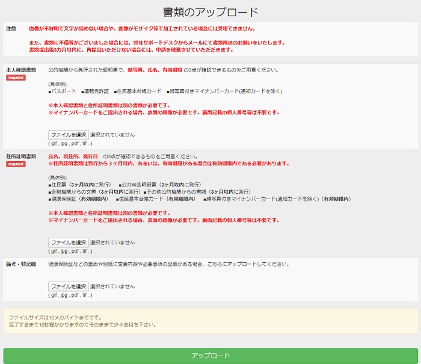Choose a file for 本人確認書類
This screenshot has width=421, height=364.
[68, 135]
